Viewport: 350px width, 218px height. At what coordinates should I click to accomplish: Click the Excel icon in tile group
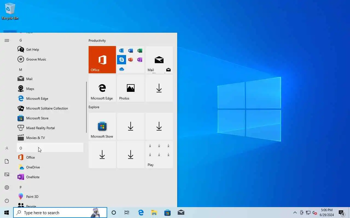tap(140, 51)
